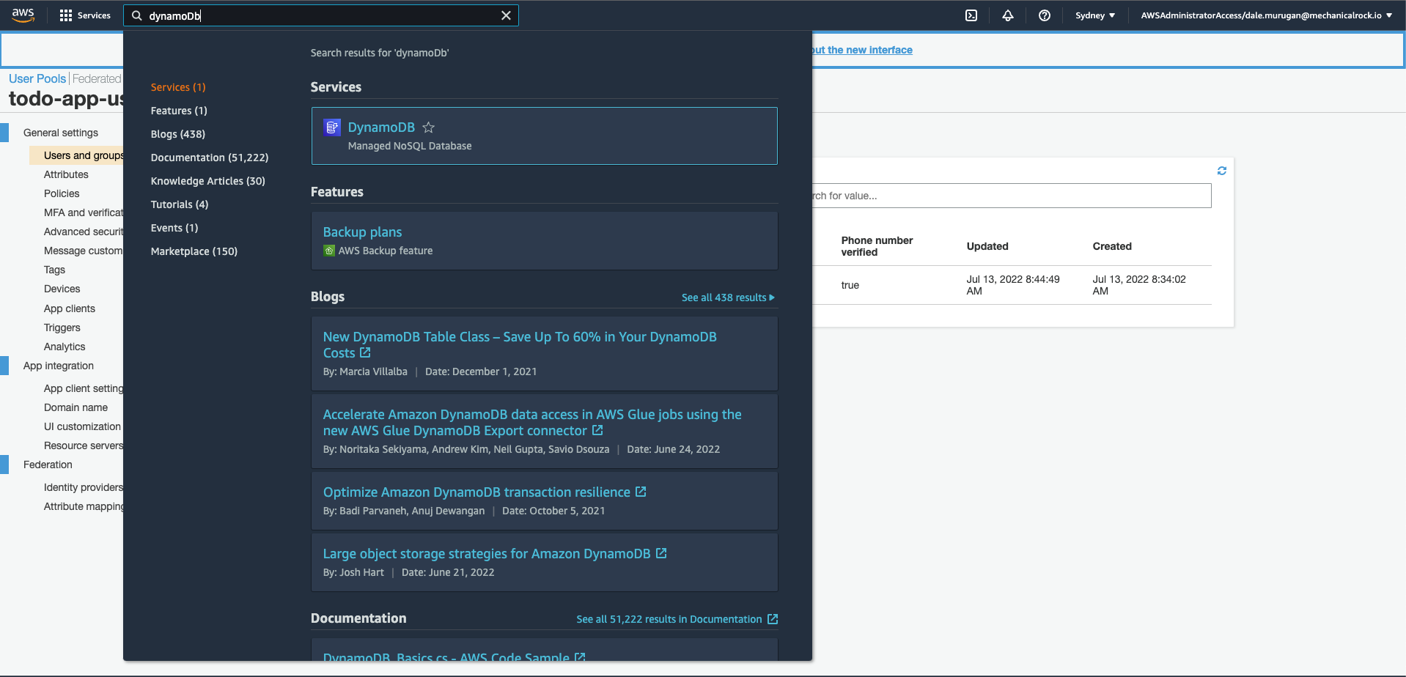Select Federation in the sidebar
The image size is (1406, 677).
click(x=48, y=465)
